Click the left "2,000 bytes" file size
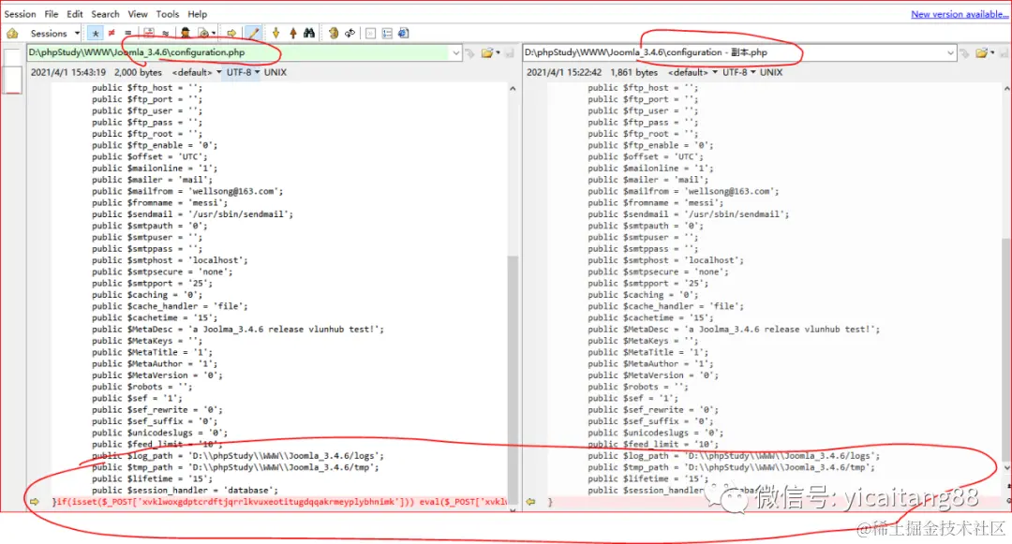This screenshot has width=1012, height=544. (138, 72)
